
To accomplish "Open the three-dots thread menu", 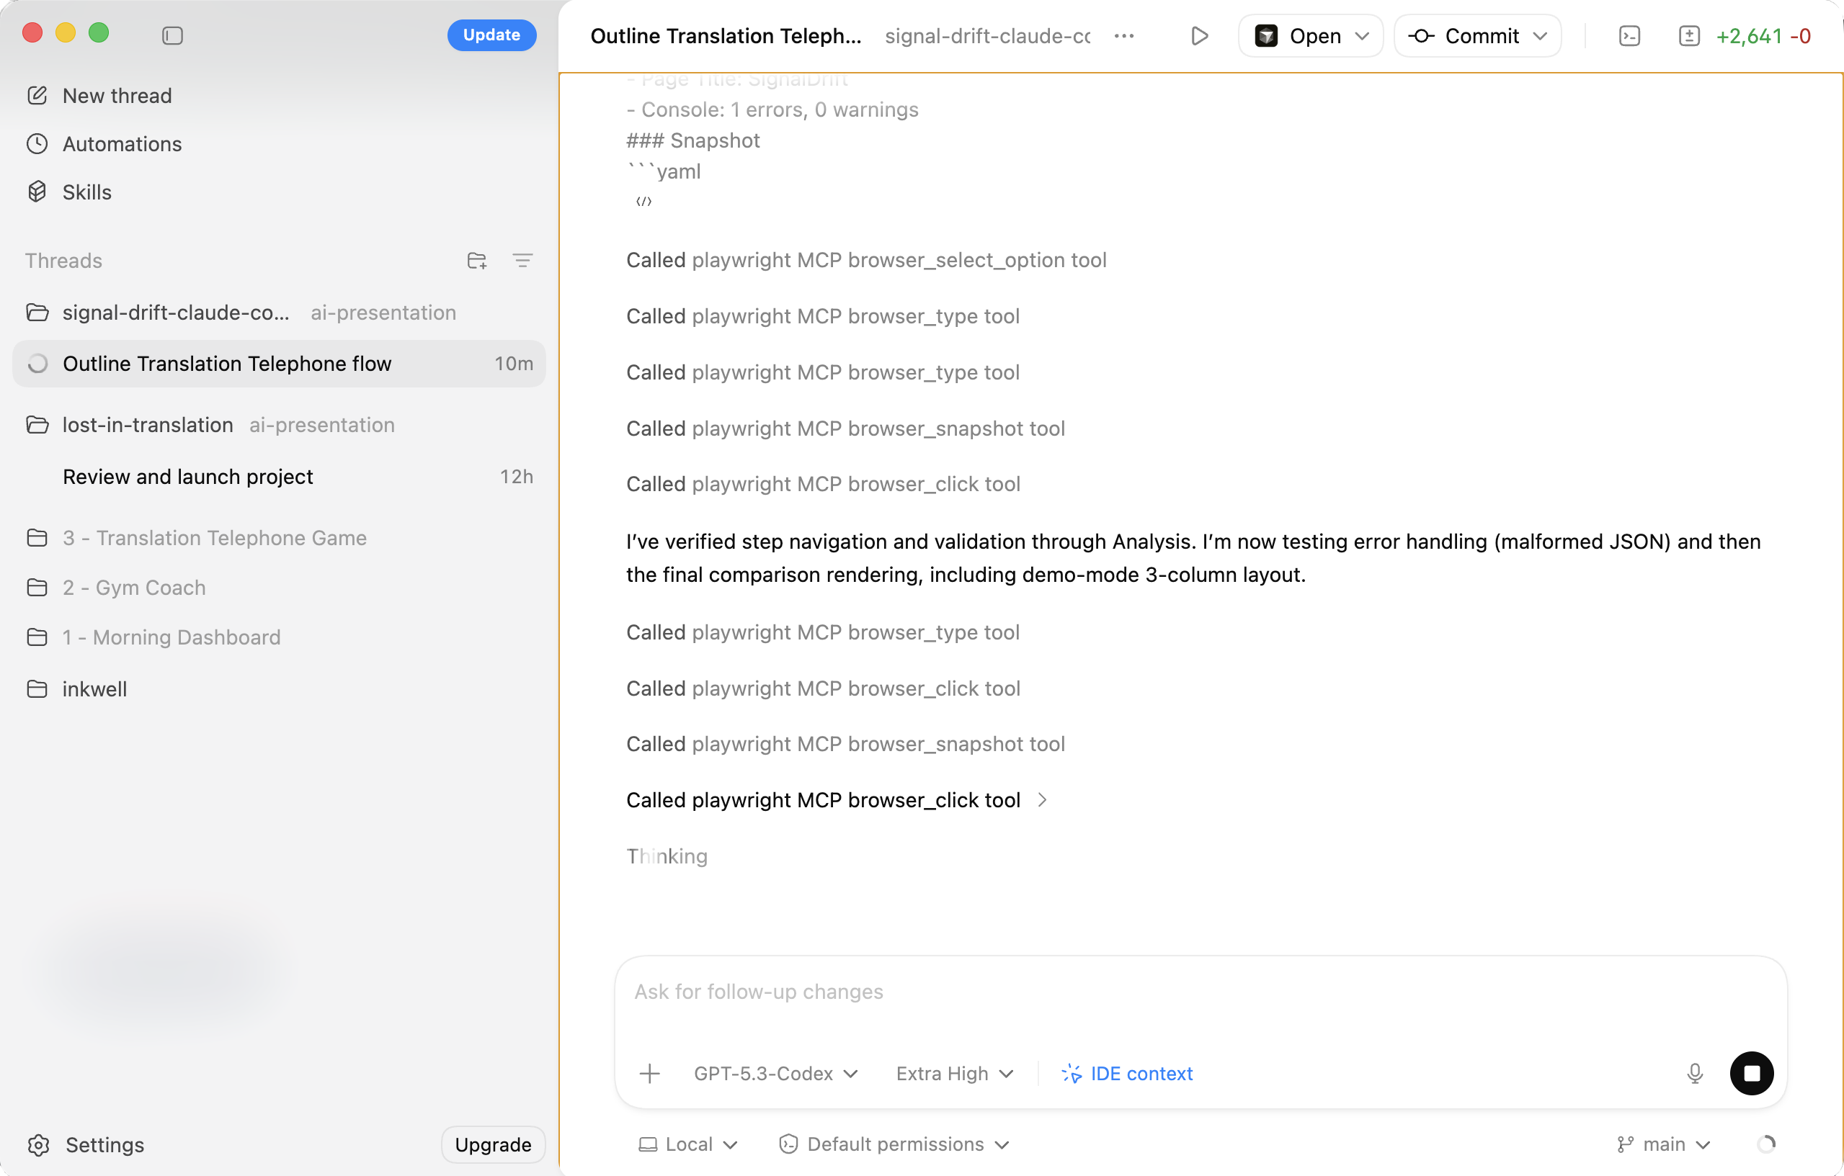I will click(1123, 36).
